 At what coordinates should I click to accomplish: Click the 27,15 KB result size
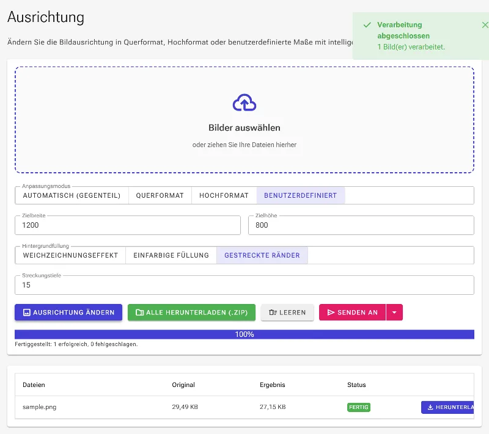click(x=273, y=407)
